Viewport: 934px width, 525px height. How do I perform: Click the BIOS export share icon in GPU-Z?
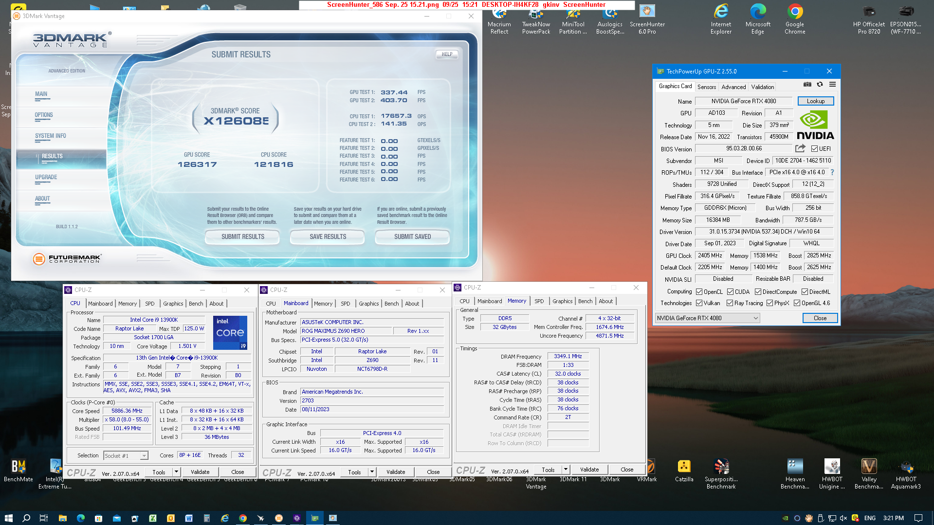point(800,148)
